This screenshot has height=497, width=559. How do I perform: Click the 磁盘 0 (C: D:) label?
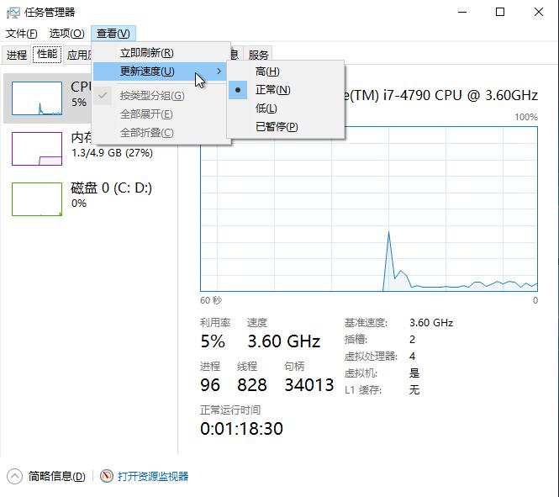(111, 188)
